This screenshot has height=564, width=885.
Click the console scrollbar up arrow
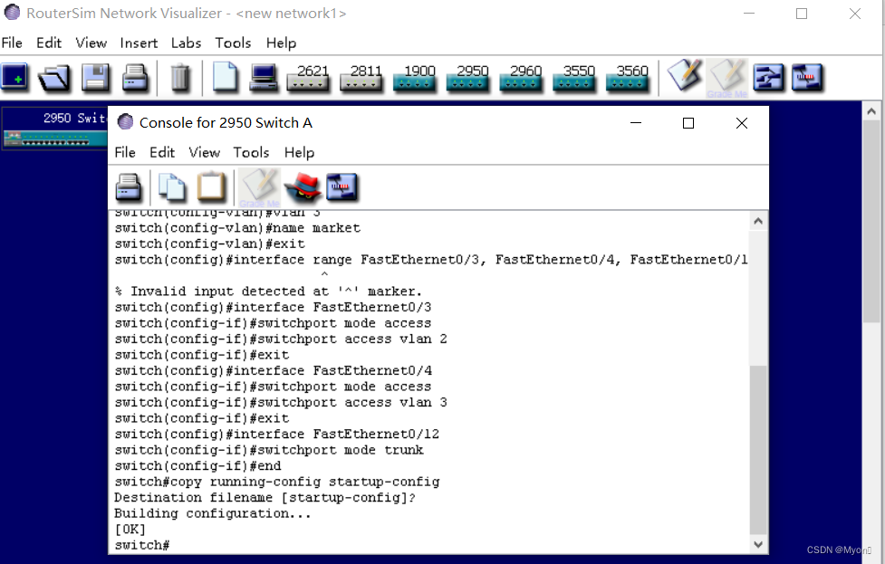758,221
